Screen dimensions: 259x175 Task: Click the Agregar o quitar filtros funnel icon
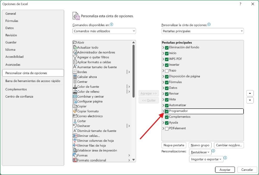(75, 57)
